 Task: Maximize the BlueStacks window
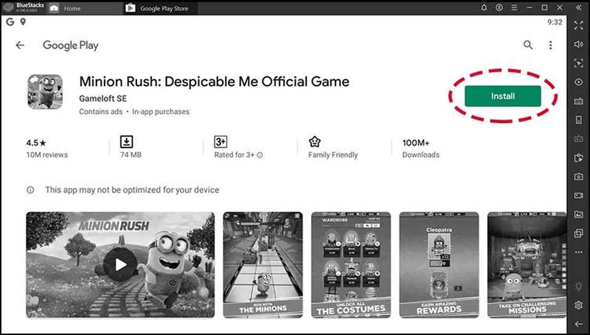tap(545, 7)
